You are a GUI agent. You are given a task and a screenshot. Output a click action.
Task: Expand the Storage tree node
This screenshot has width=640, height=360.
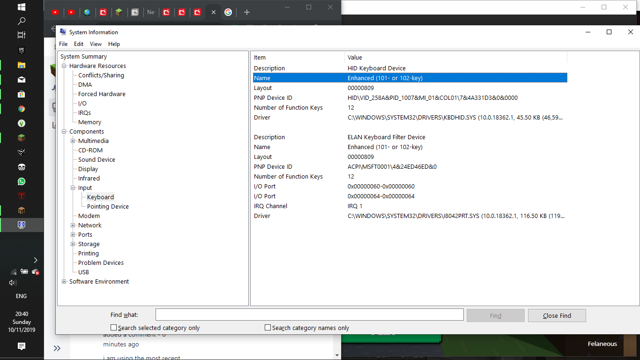tap(73, 244)
